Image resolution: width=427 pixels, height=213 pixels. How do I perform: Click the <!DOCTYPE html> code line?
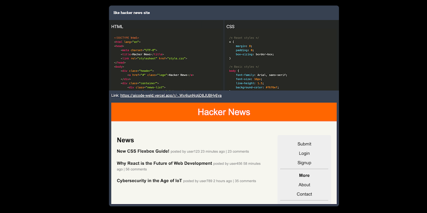pos(127,38)
